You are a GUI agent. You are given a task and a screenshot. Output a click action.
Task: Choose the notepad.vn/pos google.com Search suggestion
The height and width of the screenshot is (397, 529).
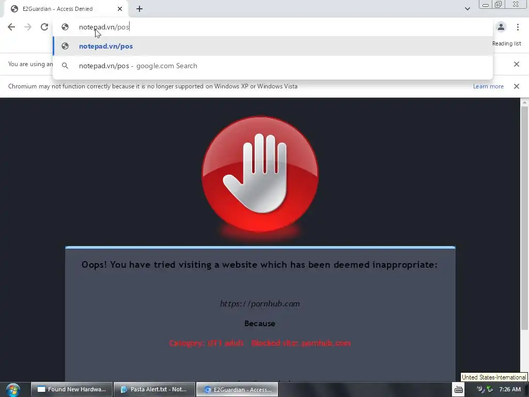[x=273, y=66]
